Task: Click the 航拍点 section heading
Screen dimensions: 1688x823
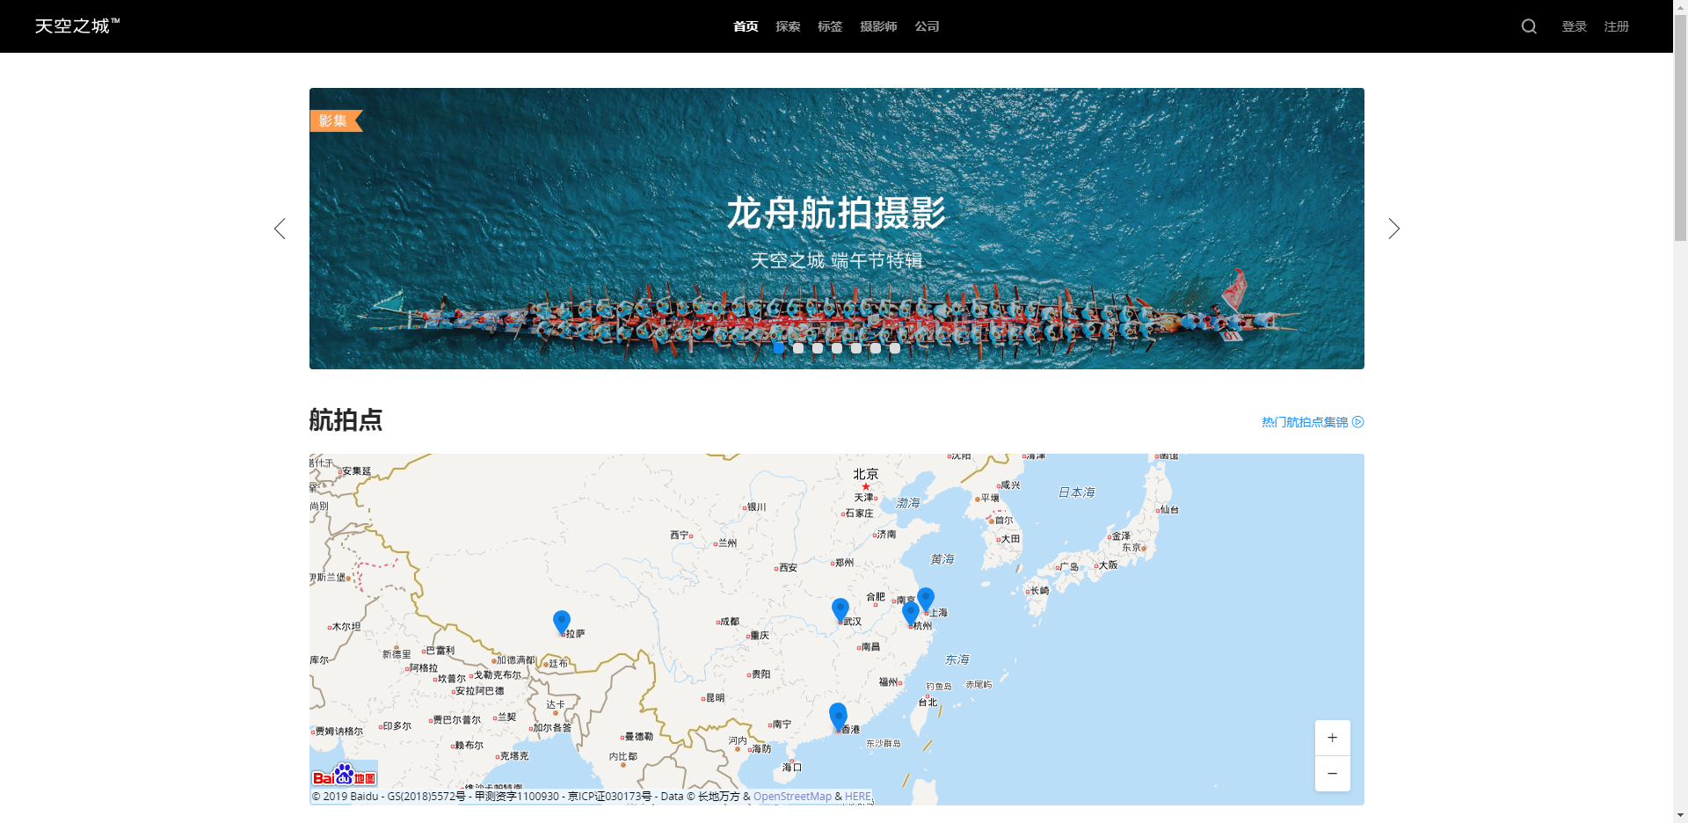Action: coord(346,420)
